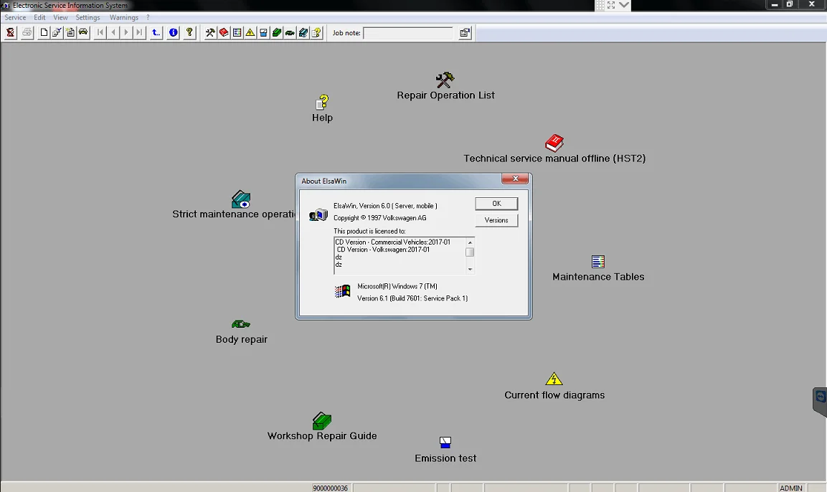Open the Settings menu
The height and width of the screenshot is (492, 827).
tap(88, 17)
